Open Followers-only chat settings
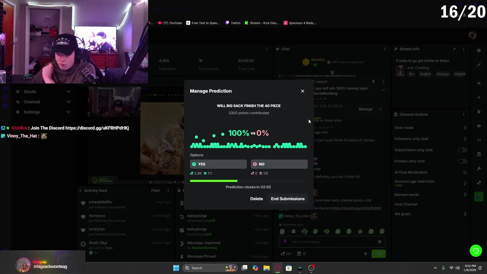The height and width of the screenshot is (274, 487). coord(431,139)
